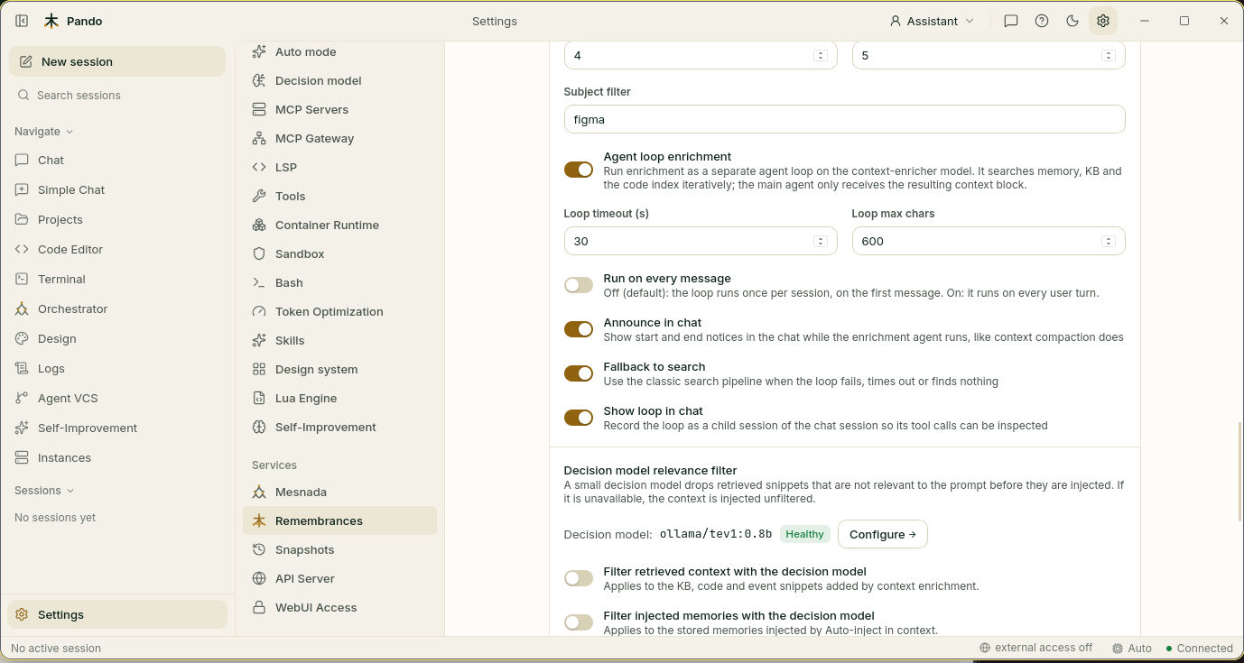Screen dimensions: 1244x663
Task: Open Agent VCS in the sidebar
Action: (117, 398)
